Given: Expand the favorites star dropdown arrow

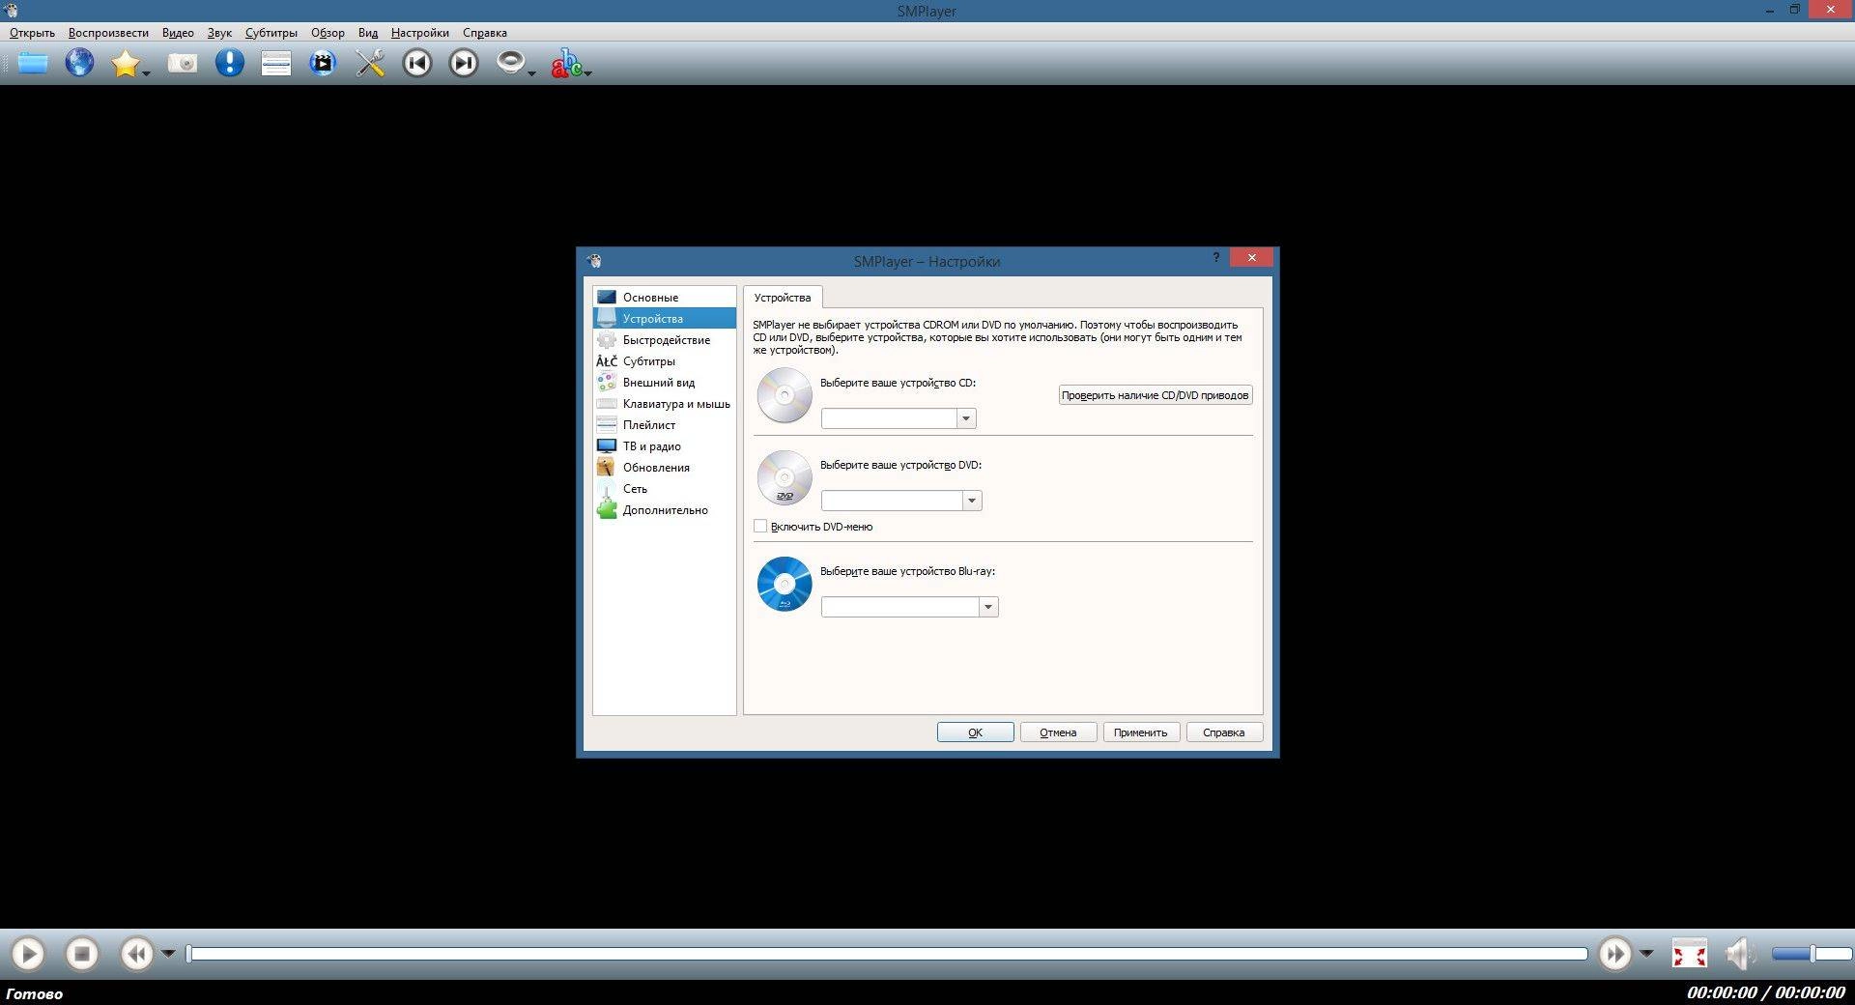Looking at the screenshot, I should coord(147,73).
